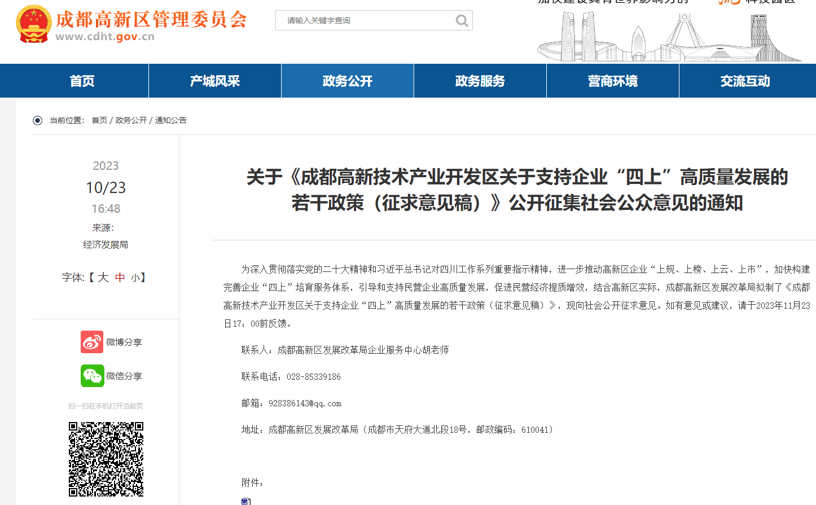The height and width of the screenshot is (505, 816).
Task: Go to the 营商环境 section
Action: click(x=613, y=81)
